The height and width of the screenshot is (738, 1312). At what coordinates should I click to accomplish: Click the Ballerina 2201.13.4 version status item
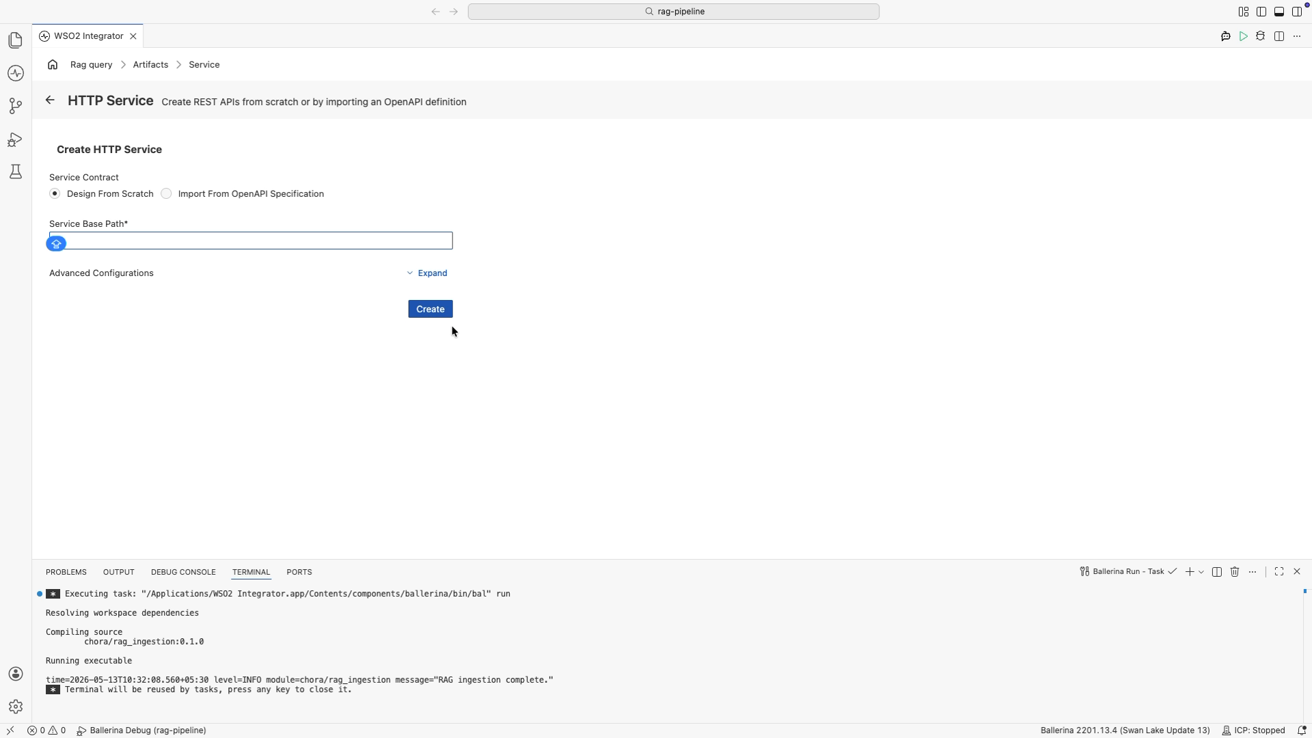(x=1125, y=730)
